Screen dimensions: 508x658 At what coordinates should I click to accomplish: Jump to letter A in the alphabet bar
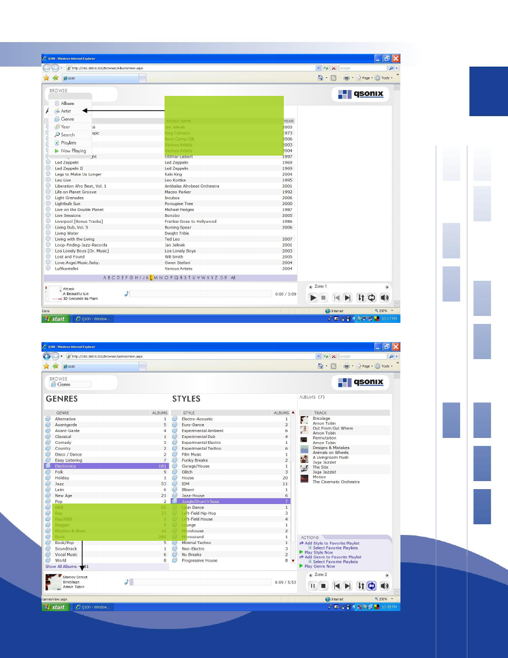(x=105, y=278)
